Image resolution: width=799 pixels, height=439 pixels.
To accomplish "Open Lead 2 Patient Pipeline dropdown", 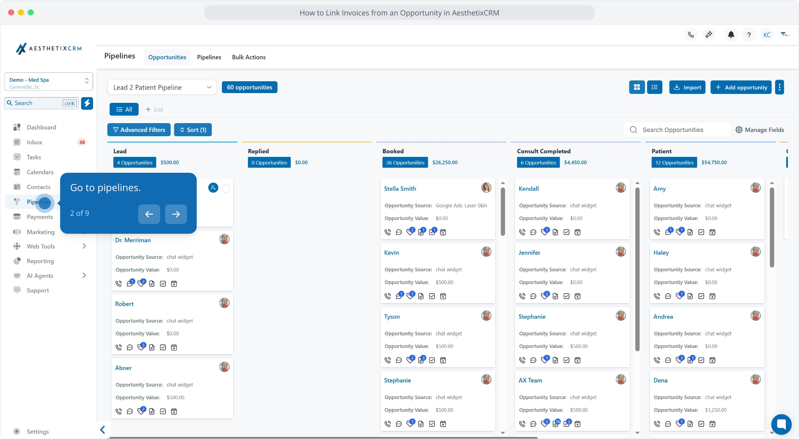I will click(x=162, y=87).
